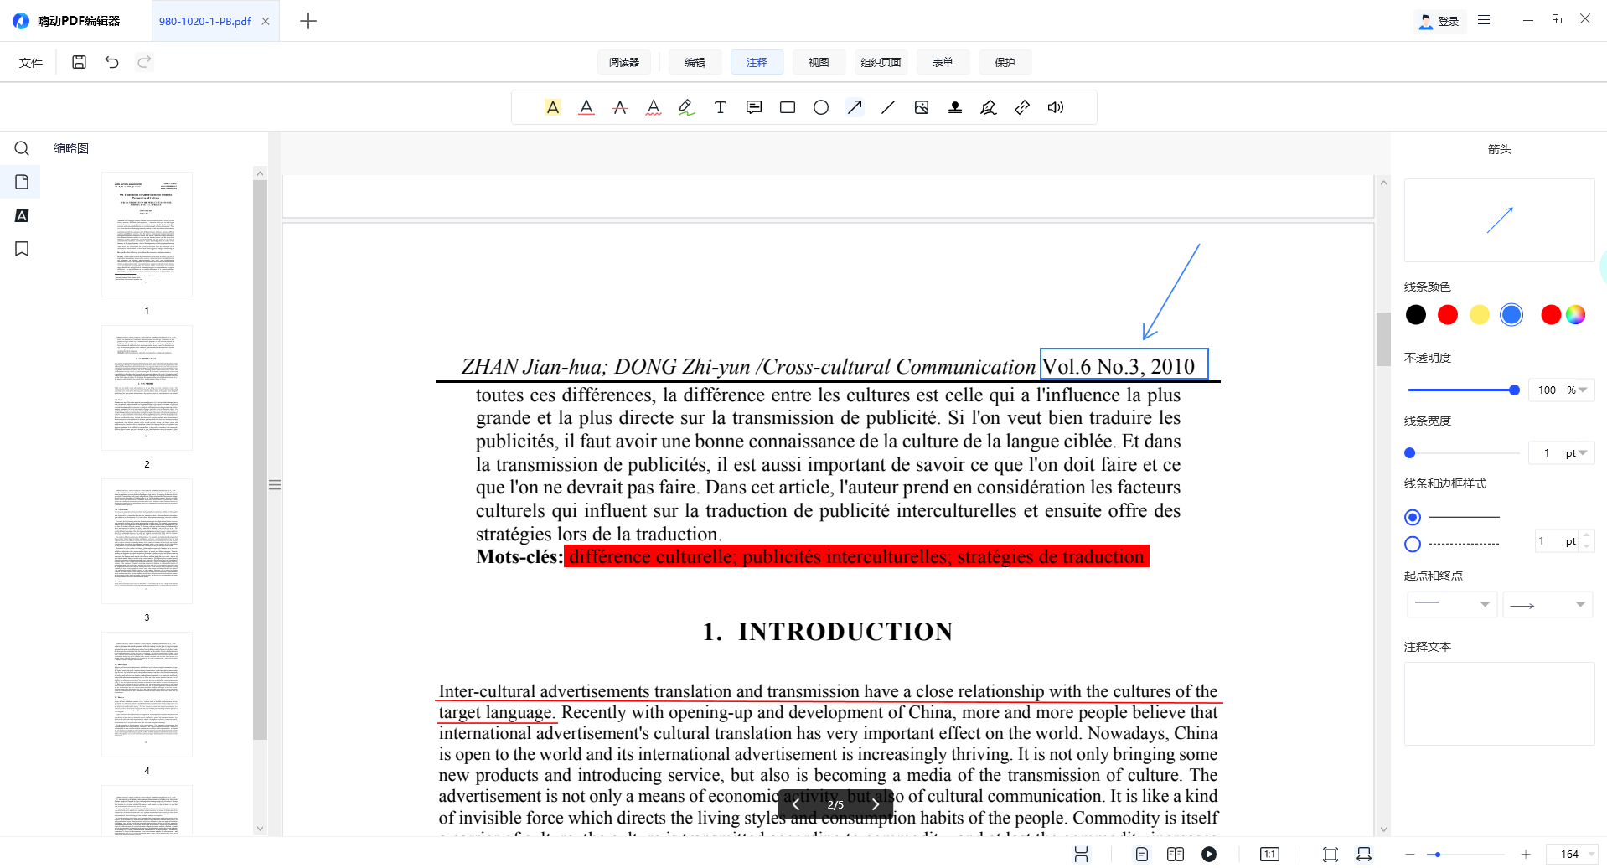Choose the blue line color swatch
The image size is (1607, 868).
pos(1511,314)
